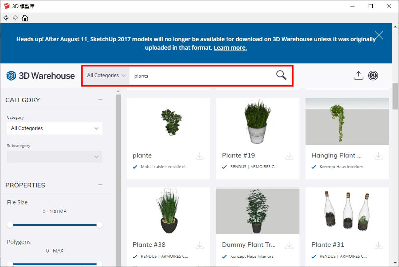The image size is (399, 267).
Task: Go forward using the forward arrow
Action: pos(15,18)
